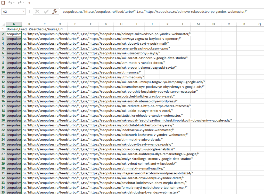Click row with 'utm-medium' URL
Viewport: 264px width, 194px height.
(75, 77)
